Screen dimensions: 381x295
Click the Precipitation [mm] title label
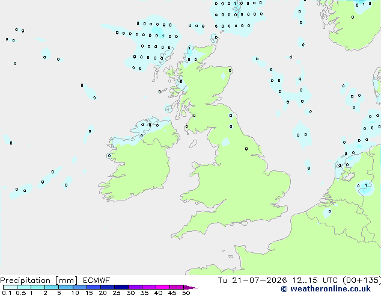pos(39,281)
